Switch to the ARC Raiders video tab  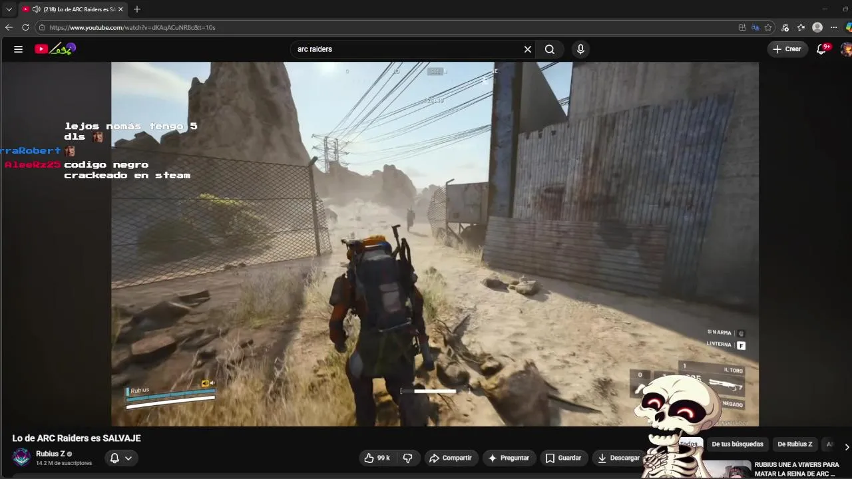point(72,9)
